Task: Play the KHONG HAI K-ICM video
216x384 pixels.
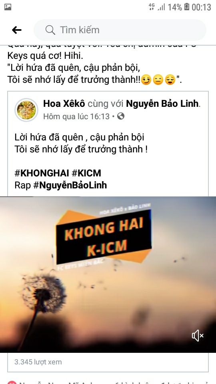Action: click(108, 274)
